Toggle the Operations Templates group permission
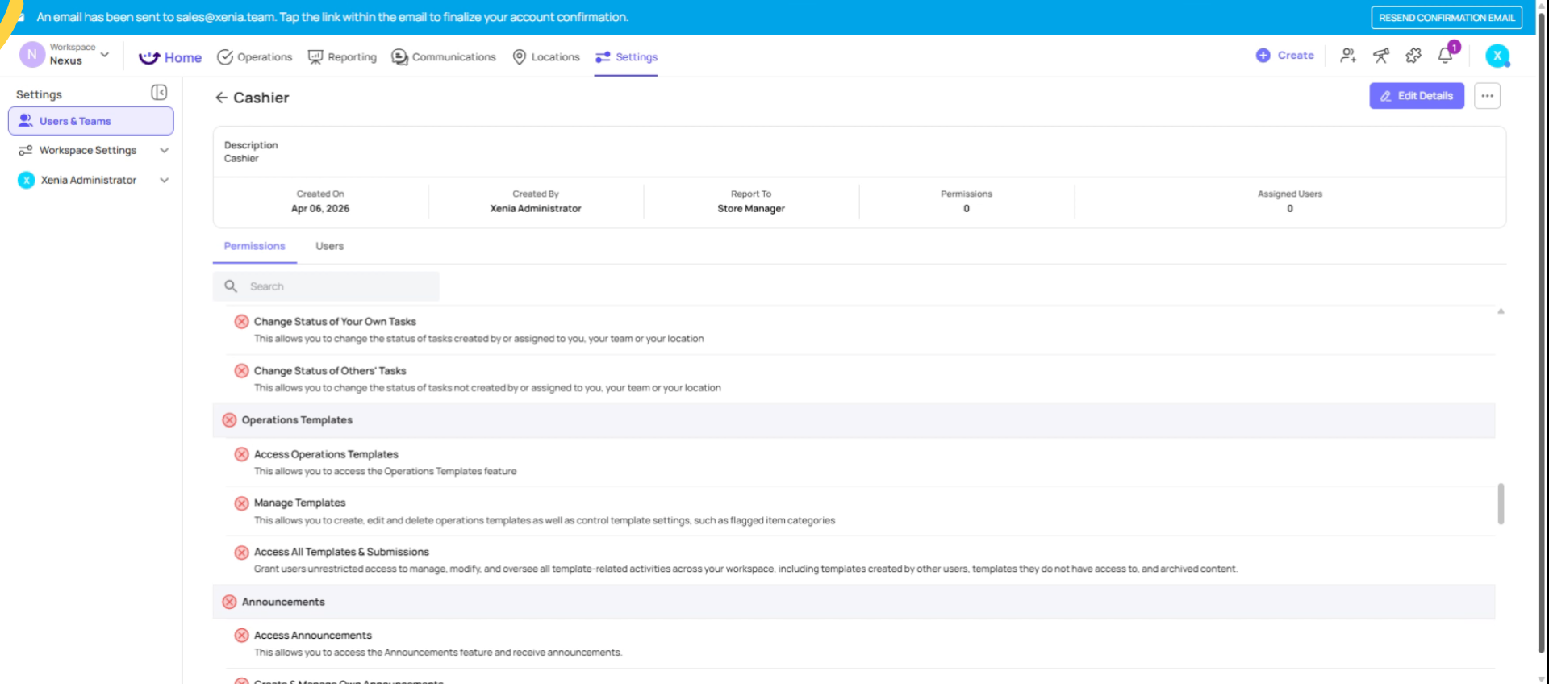 (229, 420)
